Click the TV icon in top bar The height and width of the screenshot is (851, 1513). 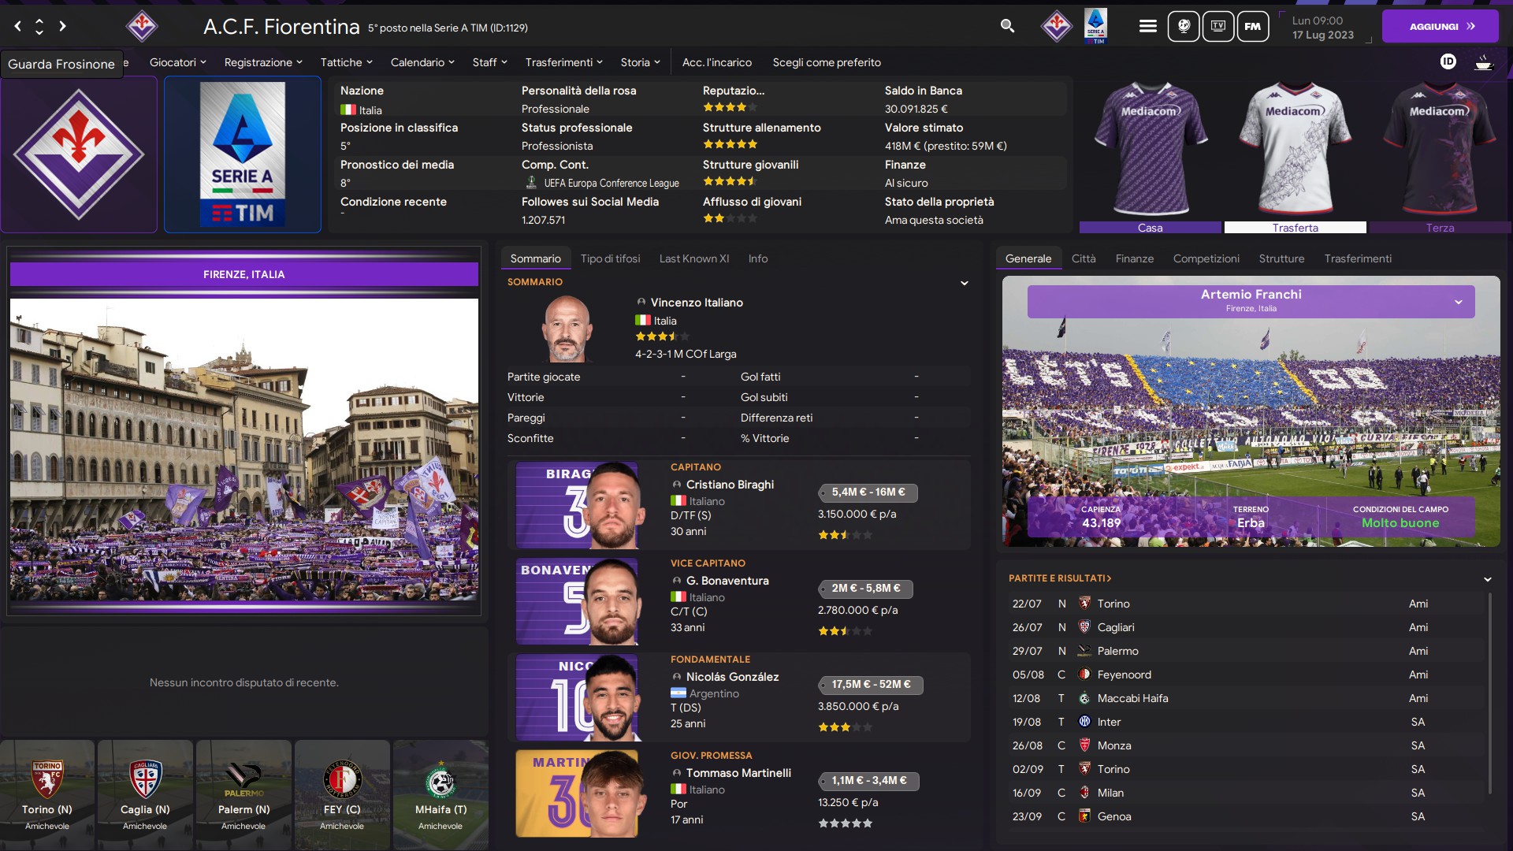(x=1218, y=26)
